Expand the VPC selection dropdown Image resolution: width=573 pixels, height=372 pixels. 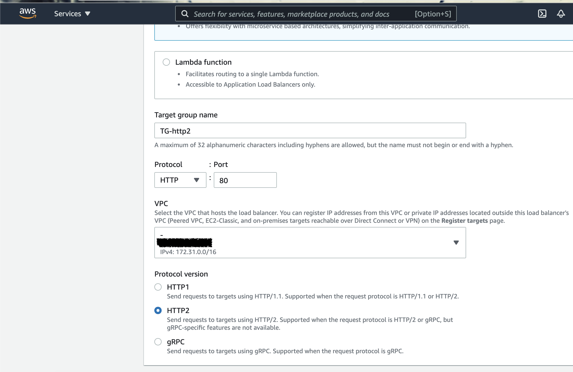[310, 243]
